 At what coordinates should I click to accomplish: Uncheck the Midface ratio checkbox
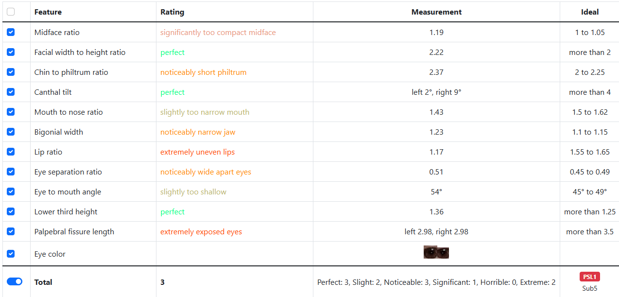pos(11,32)
